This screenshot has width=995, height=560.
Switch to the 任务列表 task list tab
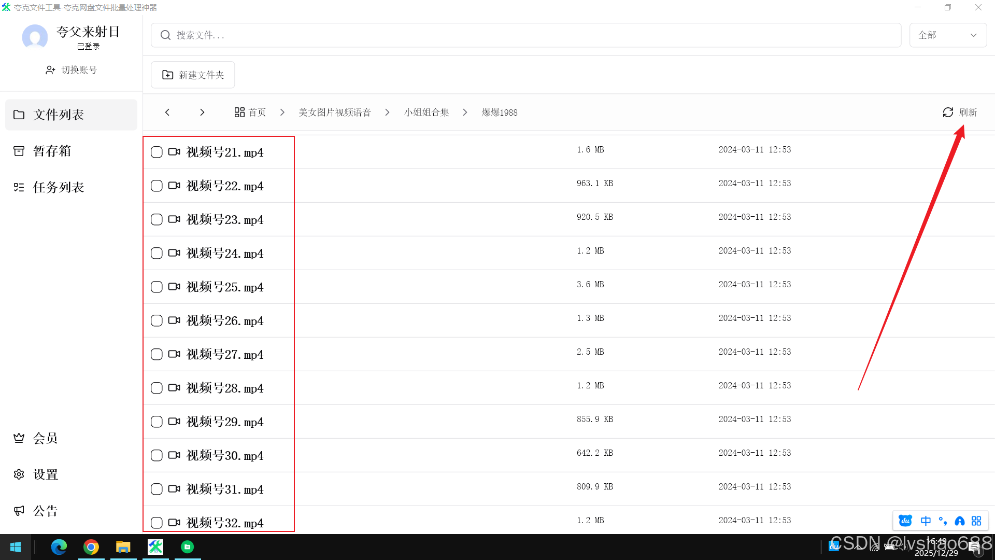pos(58,187)
